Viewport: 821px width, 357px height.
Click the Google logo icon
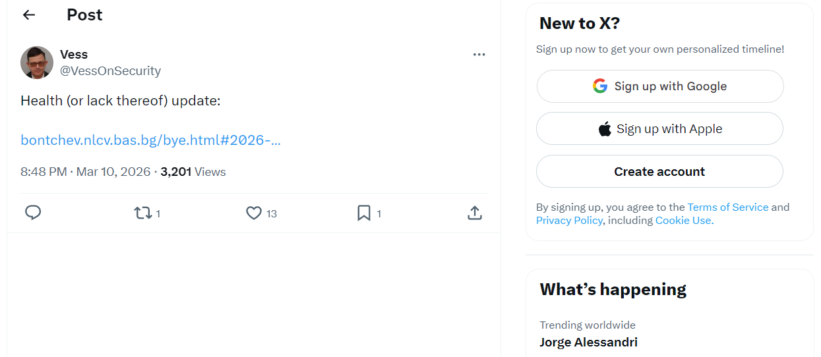pos(600,86)
